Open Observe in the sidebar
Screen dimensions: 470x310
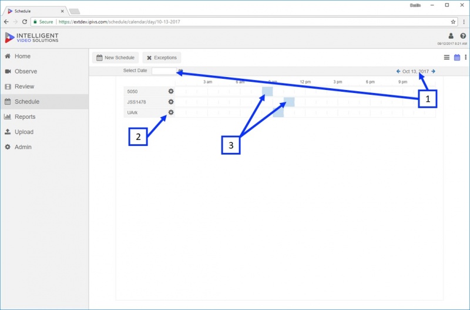[45, 71]
